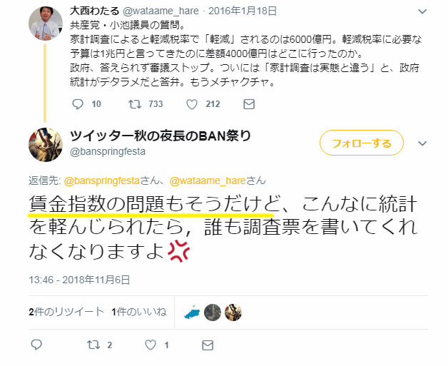
Task: Expand the chevron next to フォローする button
Action: tap(422, 143)
